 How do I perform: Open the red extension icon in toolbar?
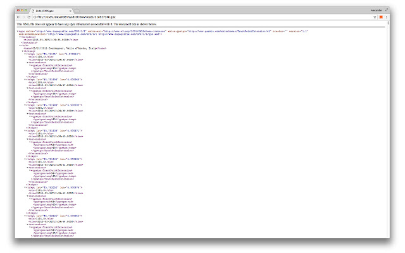pos(381,17)
